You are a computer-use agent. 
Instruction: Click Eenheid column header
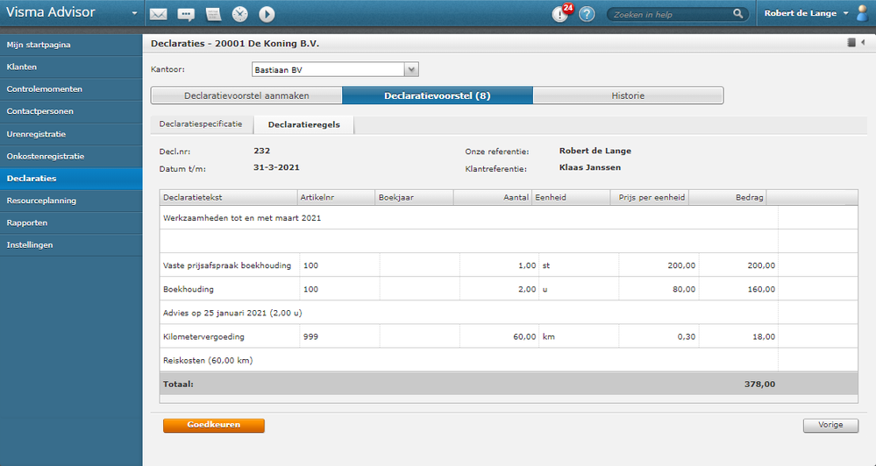click(571, 198)
